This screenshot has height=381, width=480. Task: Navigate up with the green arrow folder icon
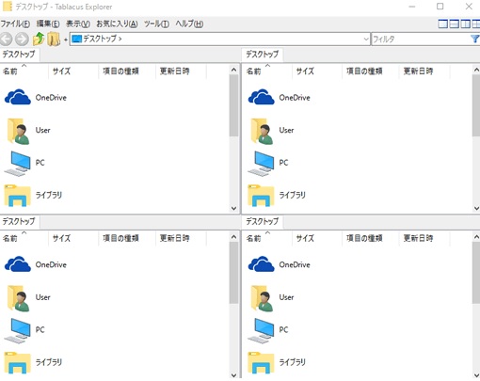tap(39, 40)
